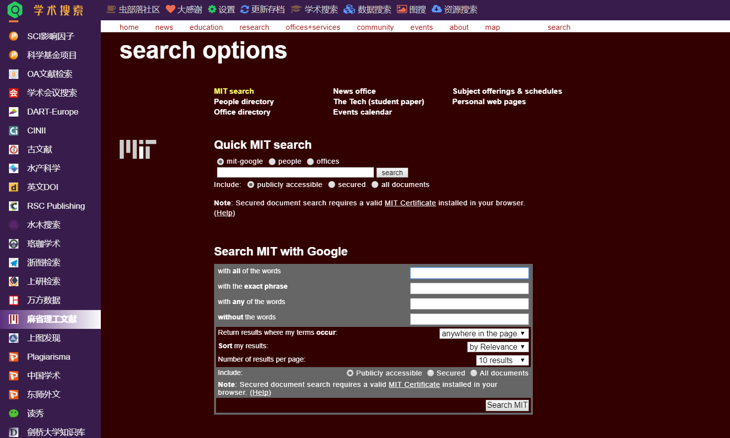The height and width of the screenshot is (438, 730).
Task: Focus the 'without the words' field
Action: [x=469, y=319]
